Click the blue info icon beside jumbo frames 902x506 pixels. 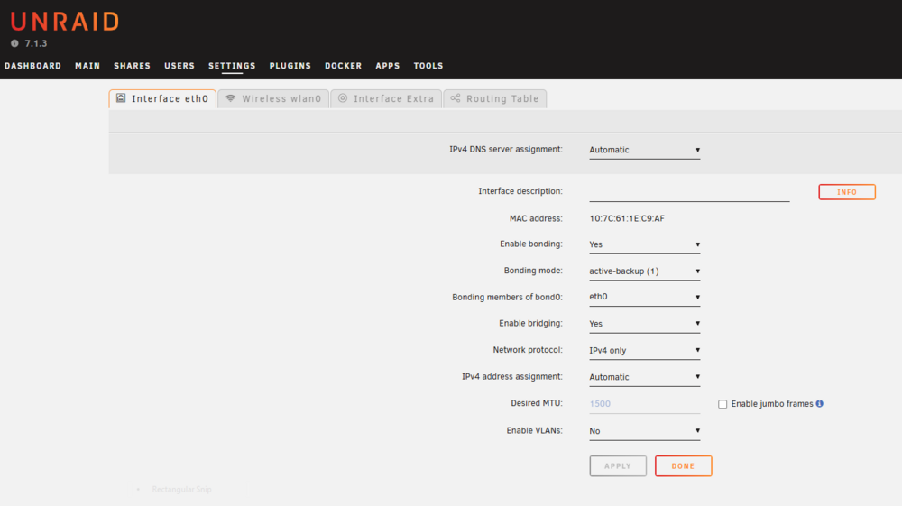coord(820,404)
